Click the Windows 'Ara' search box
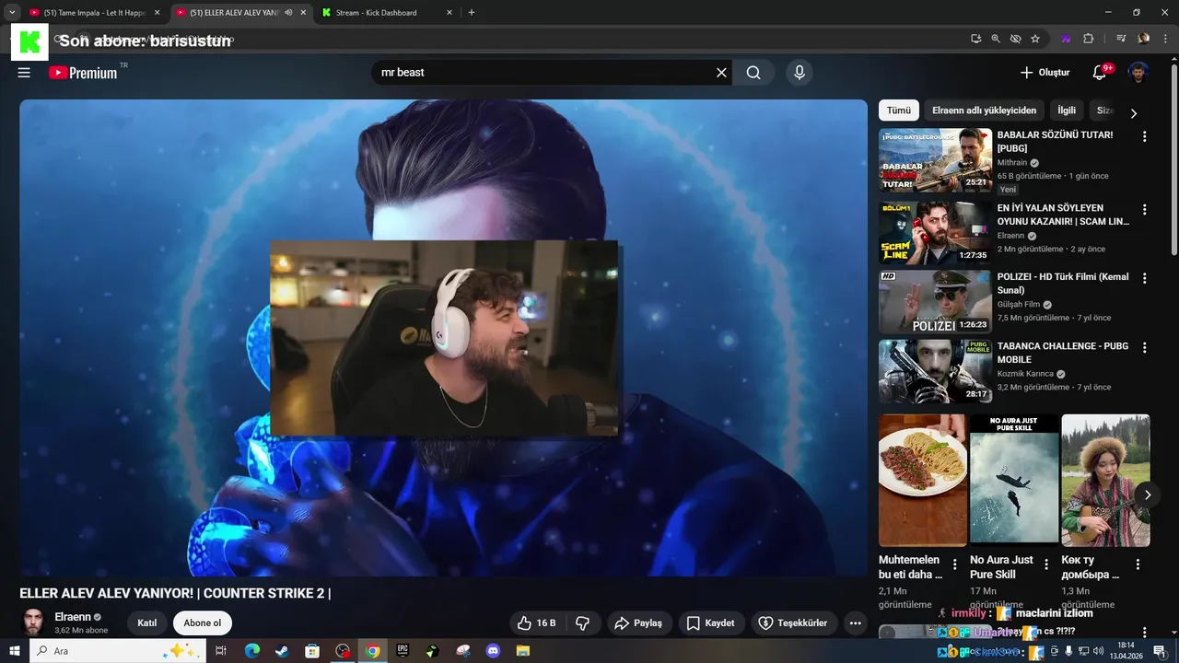 pyautogui.click(x=118, y=651)
